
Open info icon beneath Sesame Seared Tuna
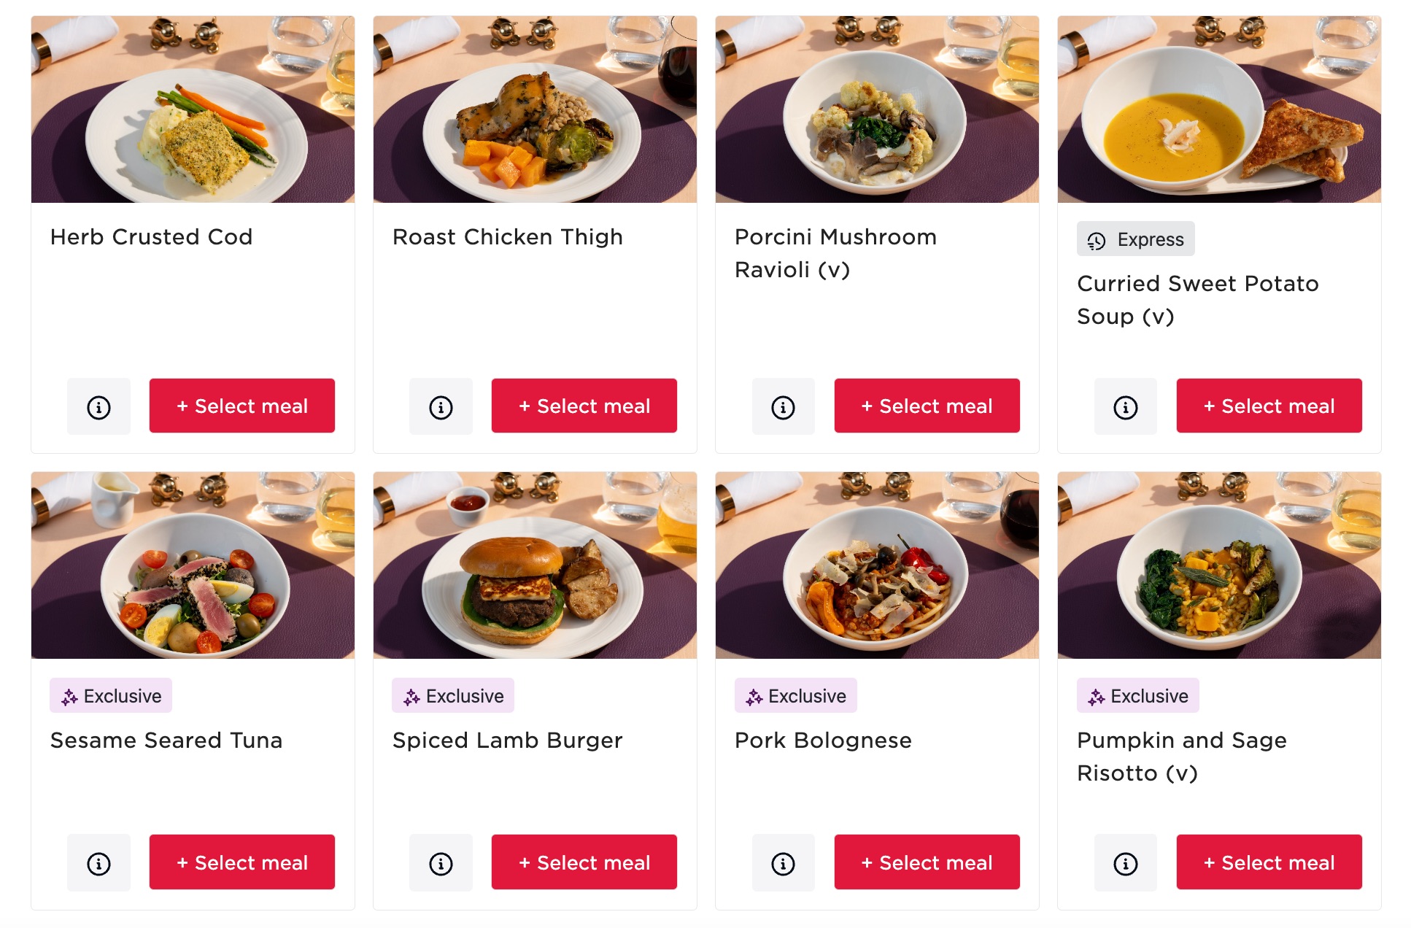(x=98, y=862)
